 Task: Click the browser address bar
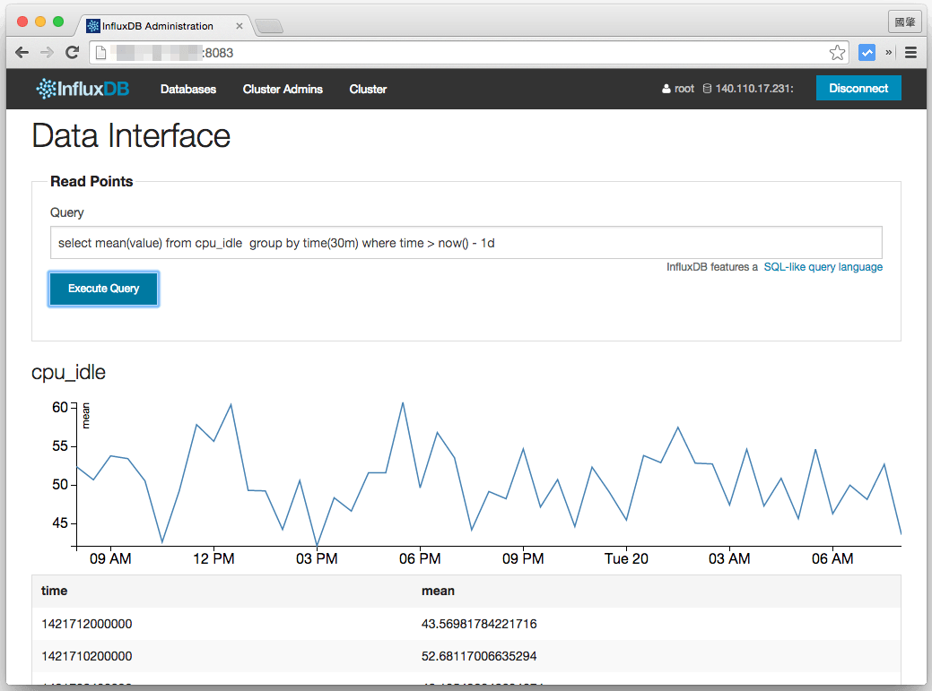pos(359,52)
